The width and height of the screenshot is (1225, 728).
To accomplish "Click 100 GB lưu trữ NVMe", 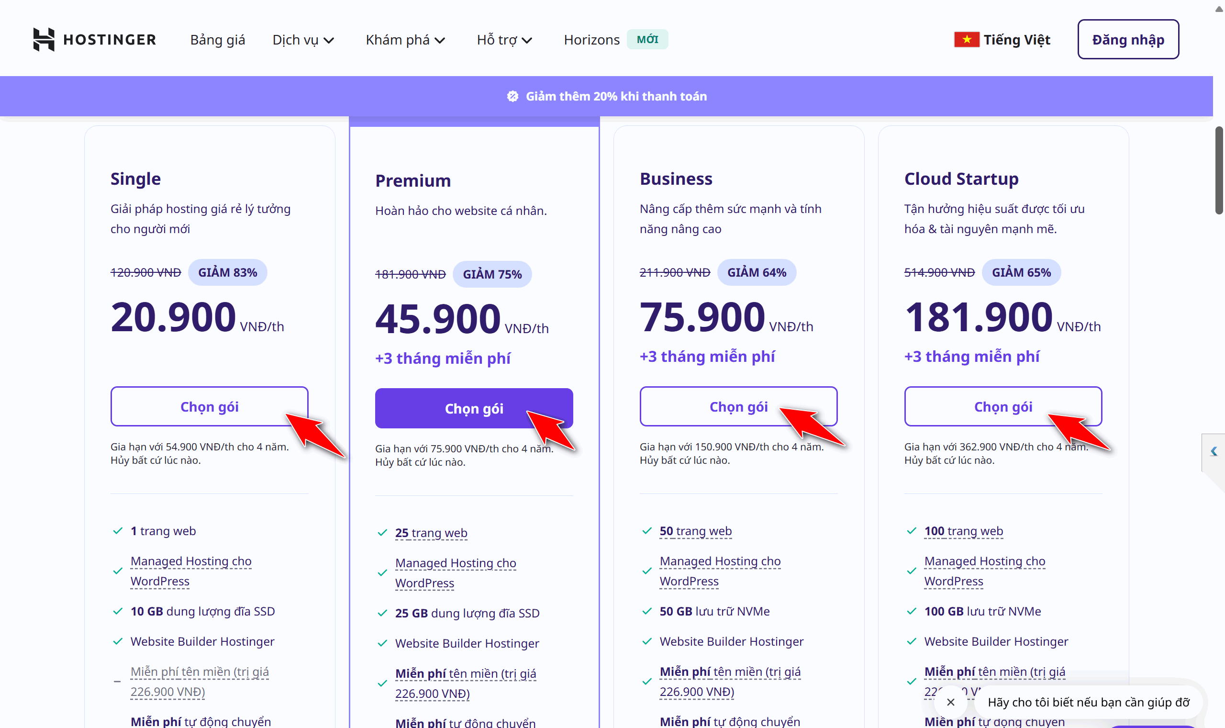I will tap(983, 611).
